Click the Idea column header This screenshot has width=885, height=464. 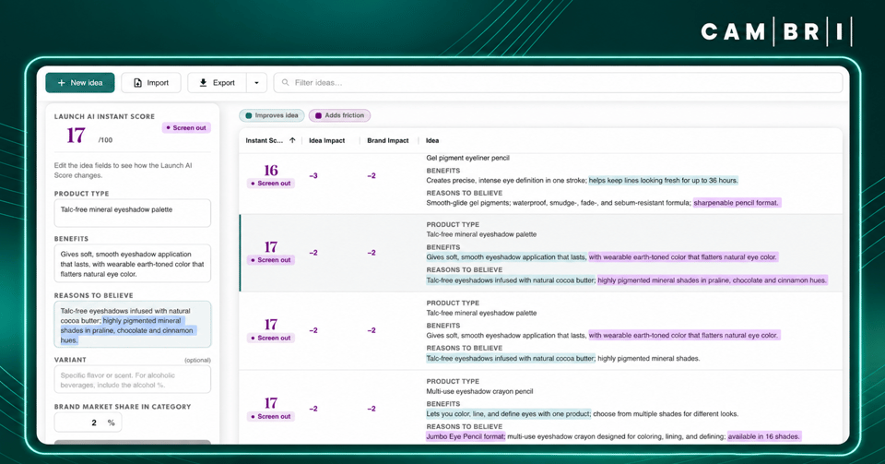(x=432, y=140)
